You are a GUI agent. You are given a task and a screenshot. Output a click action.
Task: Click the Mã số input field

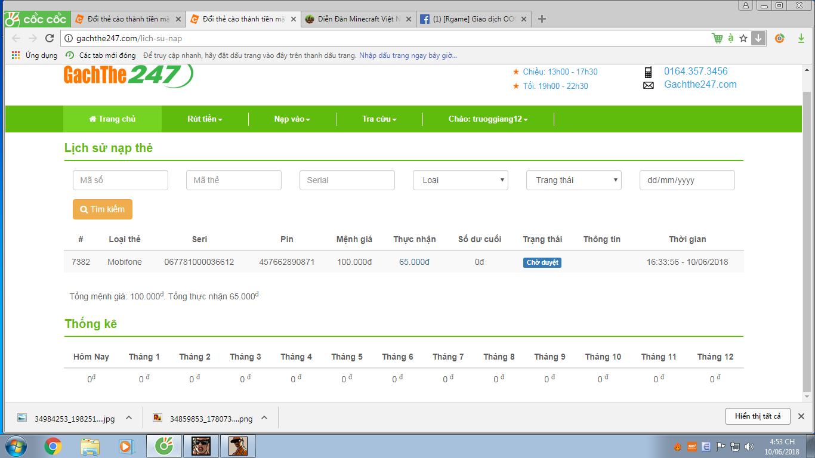tap(121, 180)
